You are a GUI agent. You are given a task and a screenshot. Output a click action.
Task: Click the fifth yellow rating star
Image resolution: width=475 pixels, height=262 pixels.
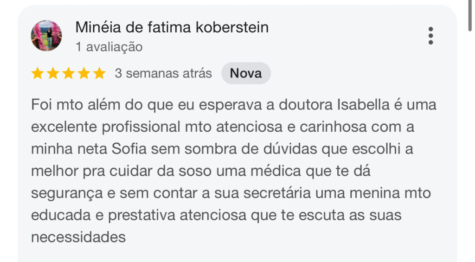click(99, 73)
